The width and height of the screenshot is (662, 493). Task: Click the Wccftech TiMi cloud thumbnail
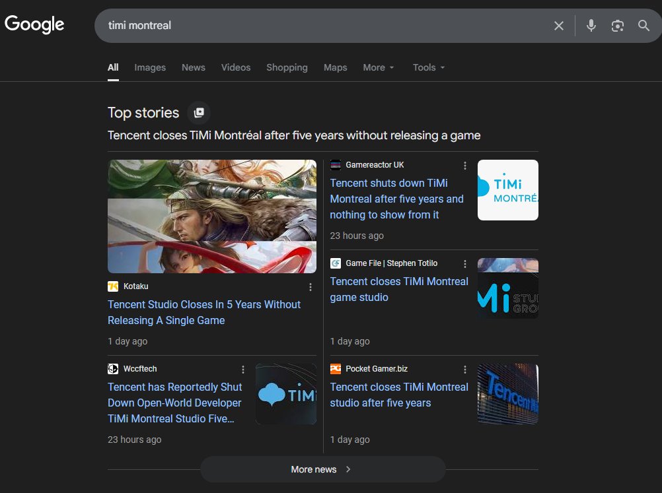pos(286,394)
